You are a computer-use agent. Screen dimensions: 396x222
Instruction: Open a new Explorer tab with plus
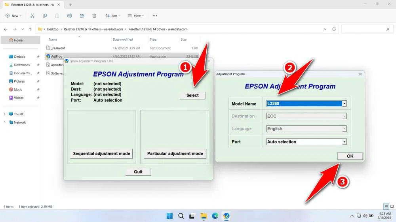pos(70,4)
